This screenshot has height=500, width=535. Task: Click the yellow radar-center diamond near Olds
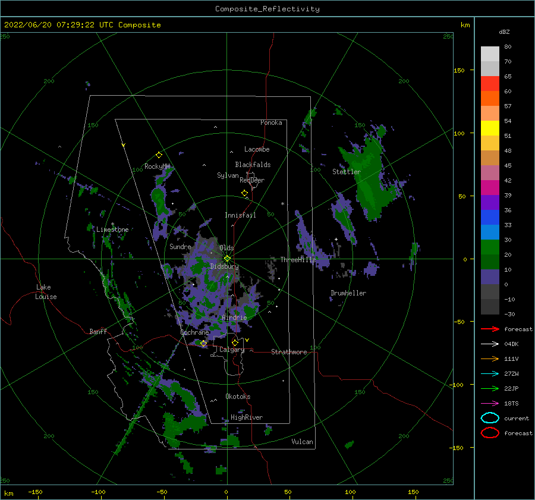(x=227, y=259)
